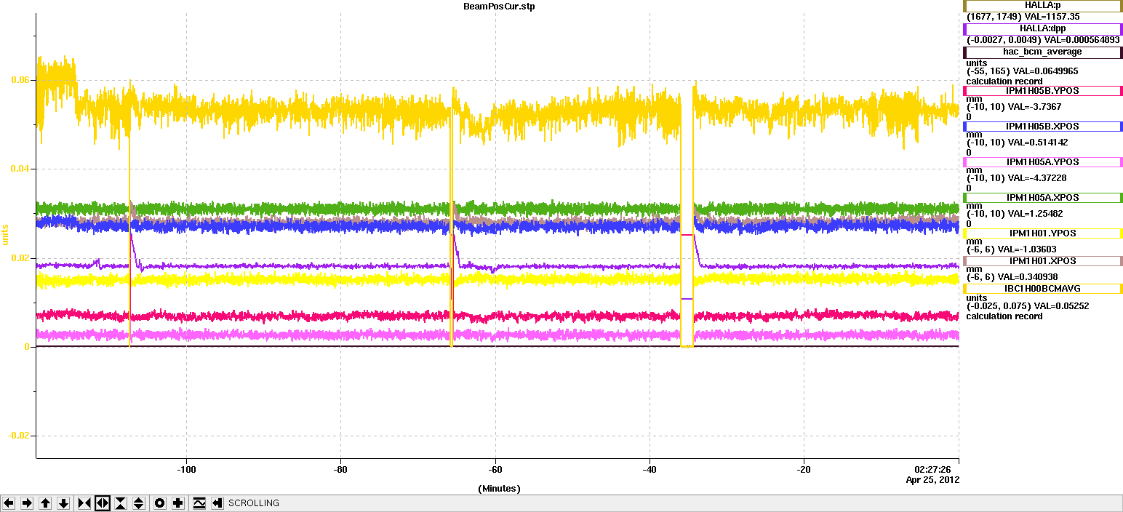The height and width of the screenshot is (512, 1123).
Task: Pan the graph left with left arrow
Action: pyautogui.click(x=9, y=503)
